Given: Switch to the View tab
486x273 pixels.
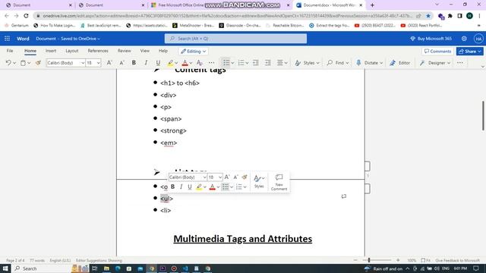Looking at the screenshot, I should point(145,51).
